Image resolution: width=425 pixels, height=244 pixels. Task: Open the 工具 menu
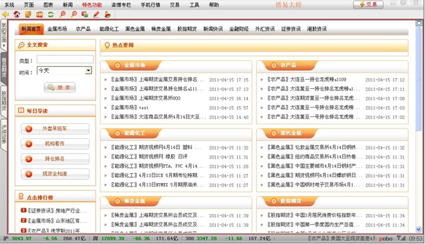(x=194, y=5)
